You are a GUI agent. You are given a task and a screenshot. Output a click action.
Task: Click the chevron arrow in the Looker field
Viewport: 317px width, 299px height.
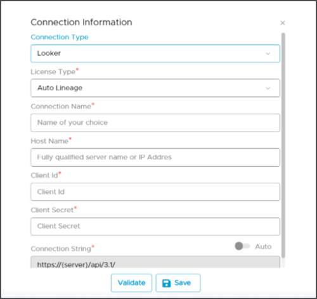tap(268, 54)
